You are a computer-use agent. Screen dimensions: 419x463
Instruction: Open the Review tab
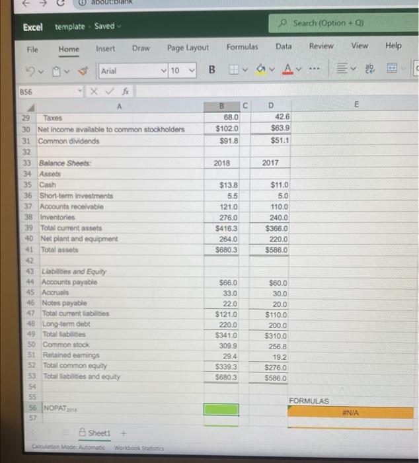(x=321, y=46)
